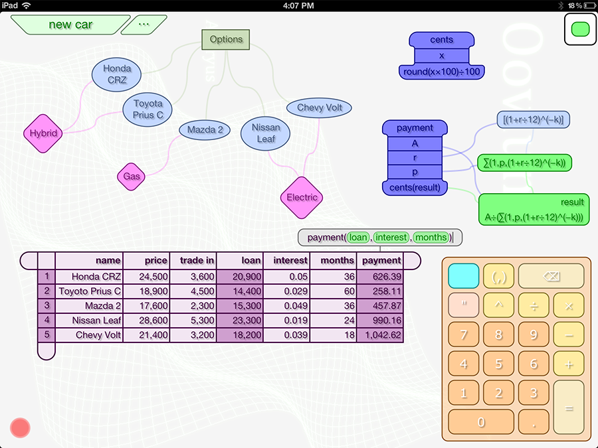Screen dimensions: 598x448
Task: Tap the red circle button at bottom left
Action: coord(20,427)
